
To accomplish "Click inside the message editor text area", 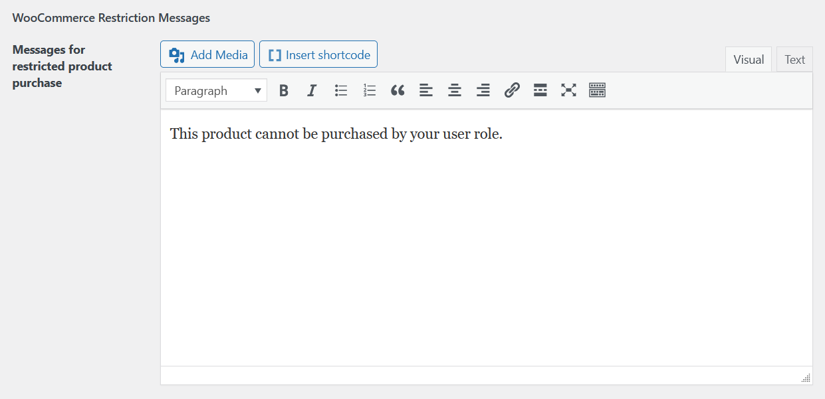I will 486,238.
